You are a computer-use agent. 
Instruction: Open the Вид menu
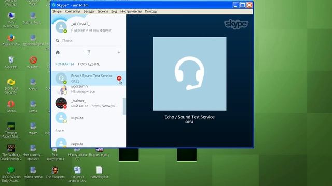(114, 11)
